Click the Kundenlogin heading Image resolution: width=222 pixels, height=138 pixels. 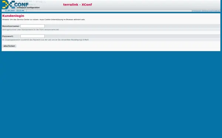click(13, 16)
